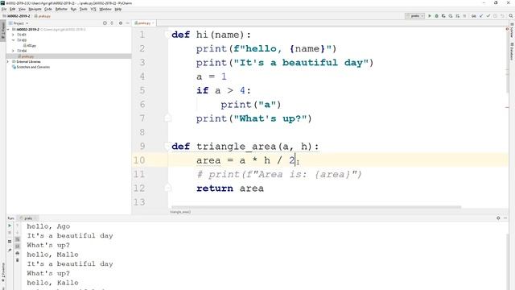515x290 pixels.
Task: Click the green checkmark VCS toolbar icon
Action: (x=488, y=16)
